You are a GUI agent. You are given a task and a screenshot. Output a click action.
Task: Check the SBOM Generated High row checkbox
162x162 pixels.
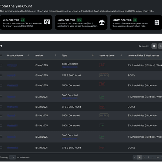1,85
